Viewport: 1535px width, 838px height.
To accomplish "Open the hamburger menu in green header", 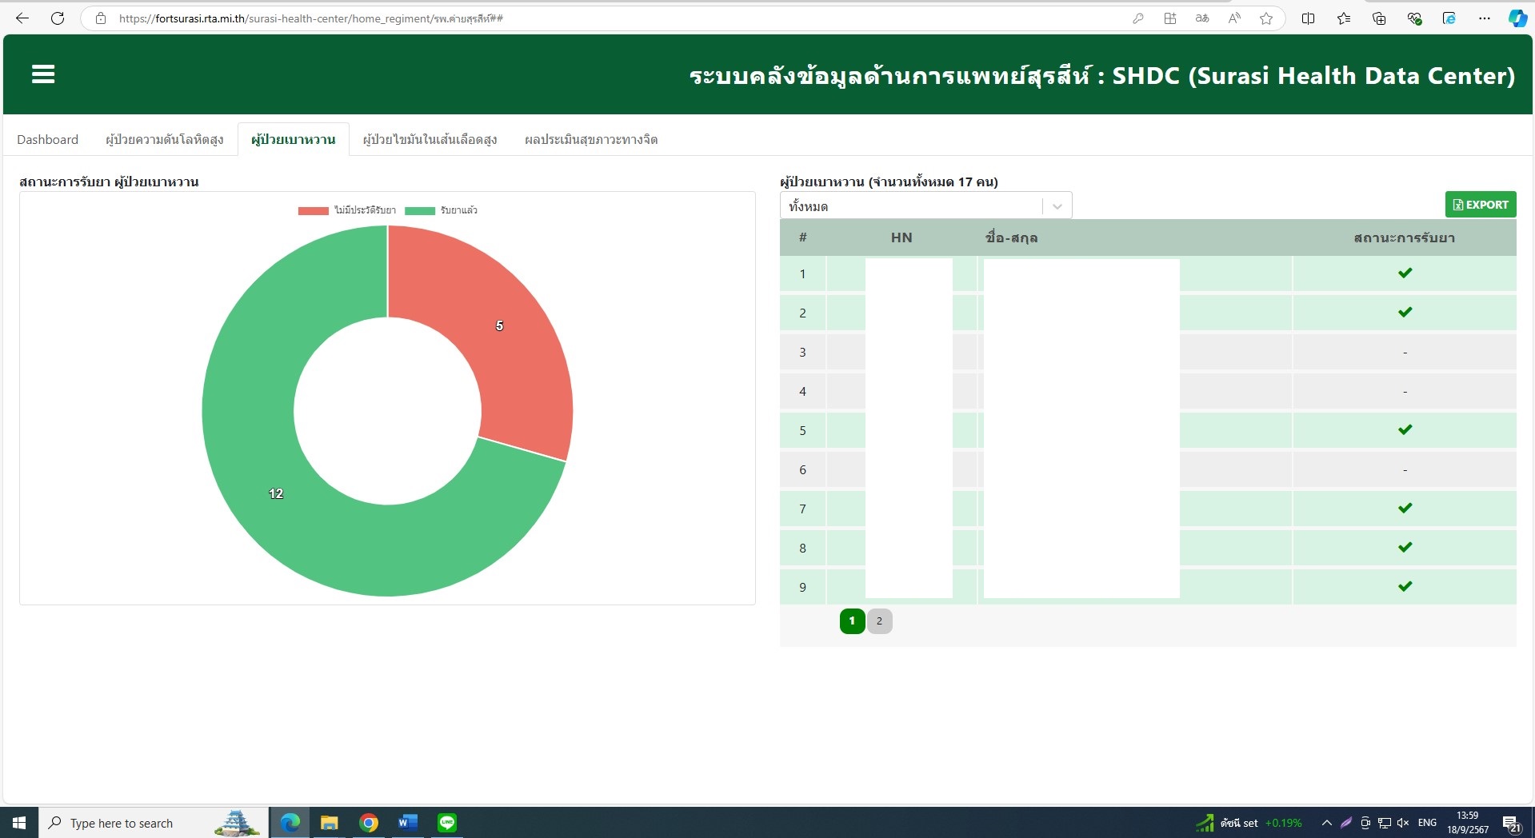I will click(x=43, y=74).
